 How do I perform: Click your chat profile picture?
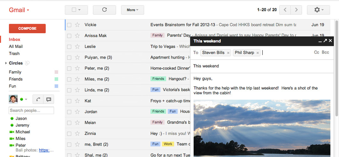click(x=13, y=99)
